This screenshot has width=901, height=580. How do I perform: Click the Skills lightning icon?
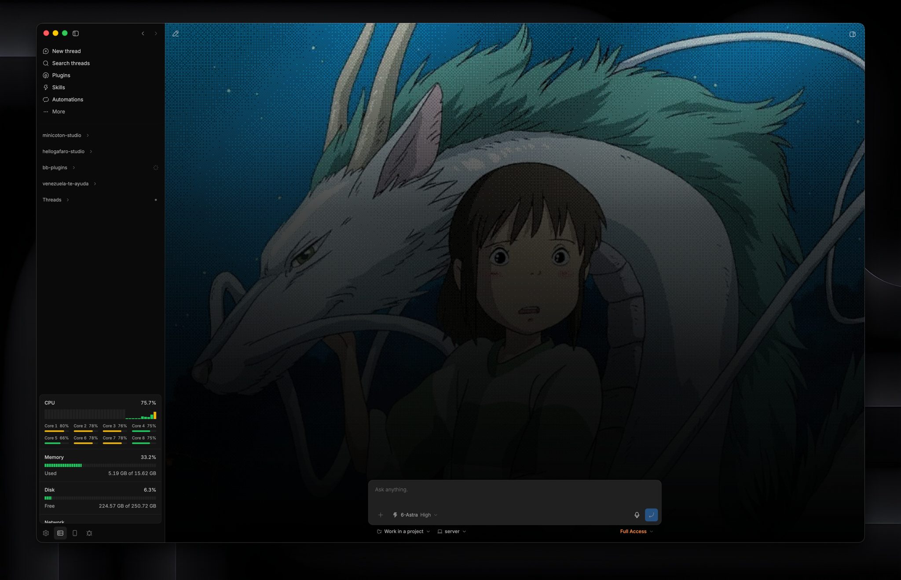pos(46,88)
